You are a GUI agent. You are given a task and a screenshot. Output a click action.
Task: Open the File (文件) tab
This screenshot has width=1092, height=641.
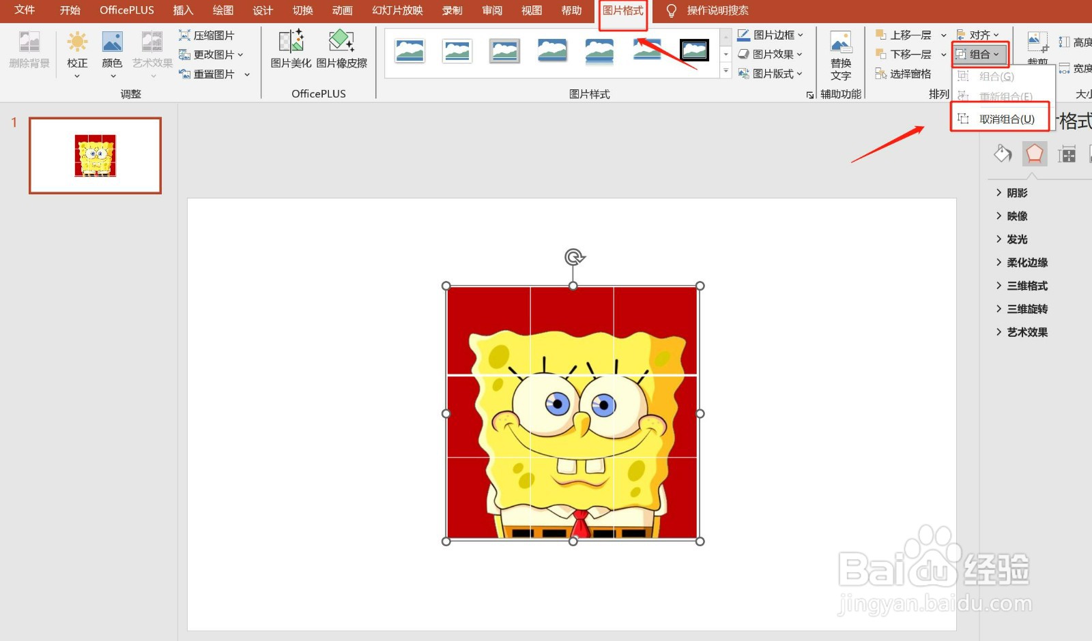[25, 10]
